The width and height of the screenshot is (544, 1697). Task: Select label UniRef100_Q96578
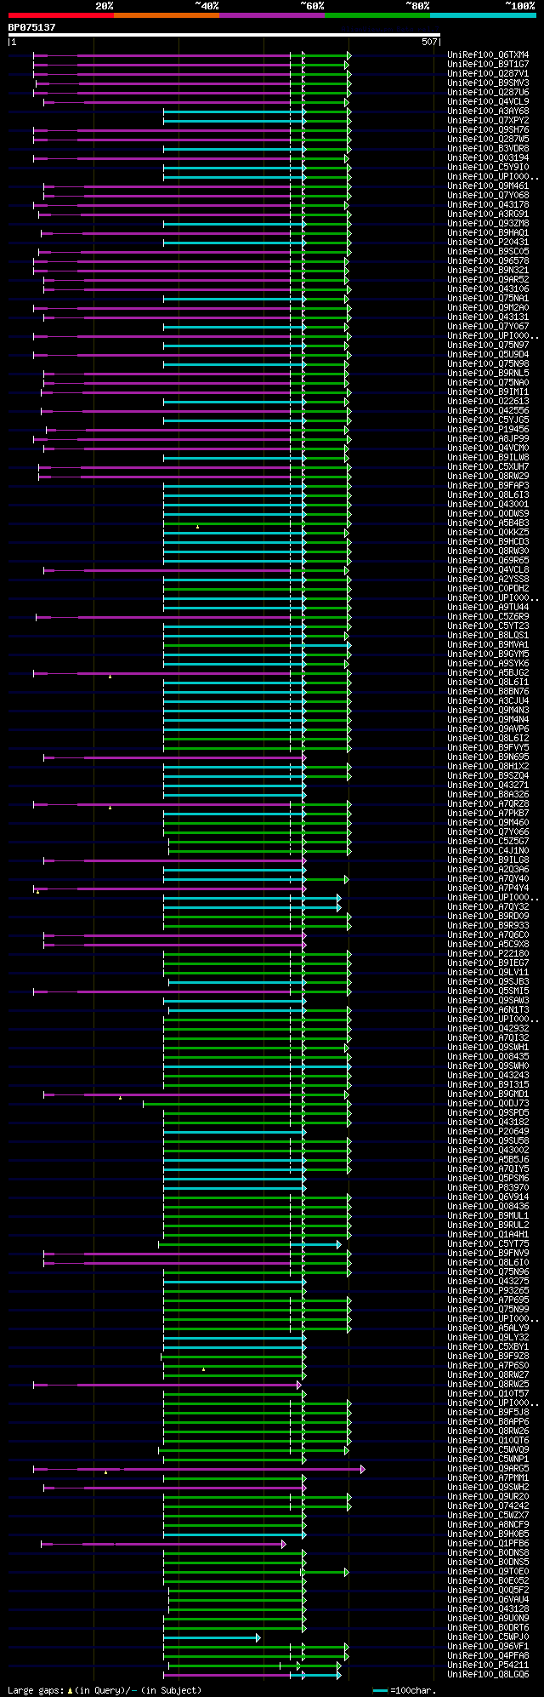(488, 261)
